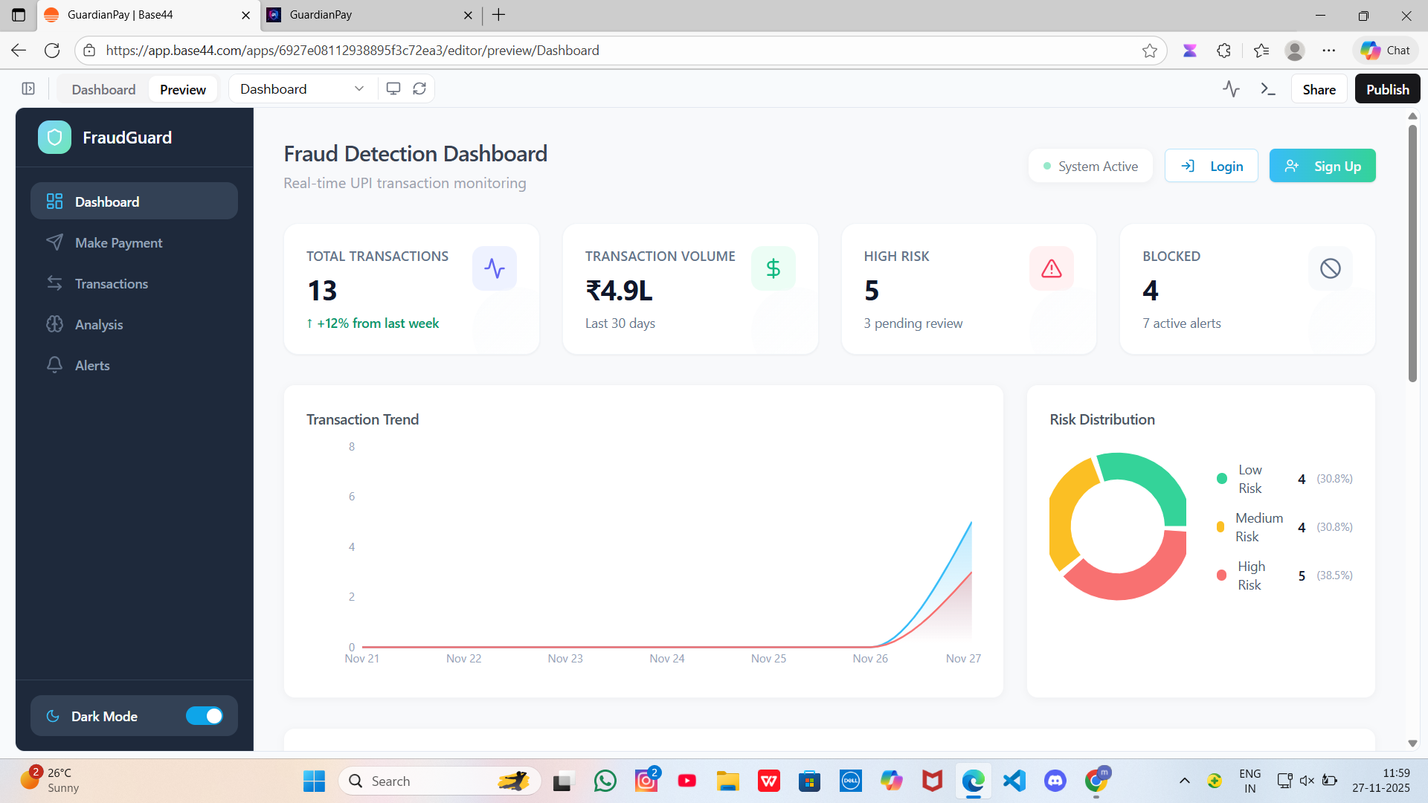
Task: Open the console terminal icon in the toolbar
Action: 1268,88
